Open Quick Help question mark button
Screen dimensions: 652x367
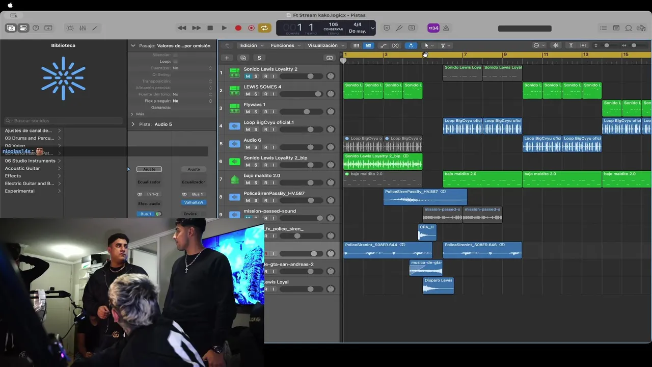coord(36,28)
